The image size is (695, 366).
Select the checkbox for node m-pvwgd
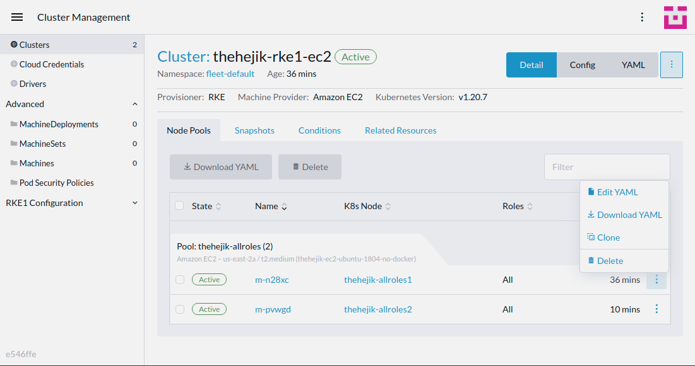(x=179, y=309)
